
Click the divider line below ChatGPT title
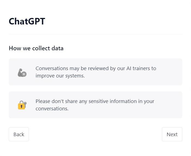[x=95, y=35]
